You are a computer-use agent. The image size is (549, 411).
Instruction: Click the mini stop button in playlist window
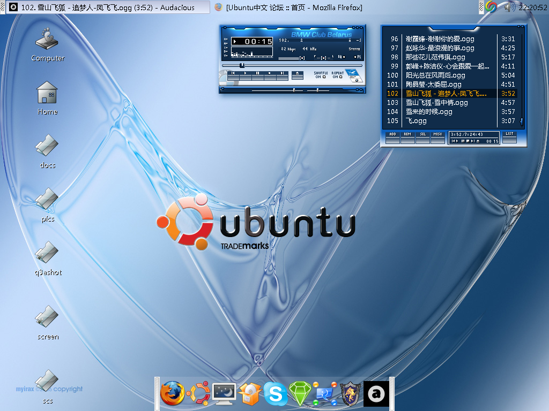click(x=468, y=141)
